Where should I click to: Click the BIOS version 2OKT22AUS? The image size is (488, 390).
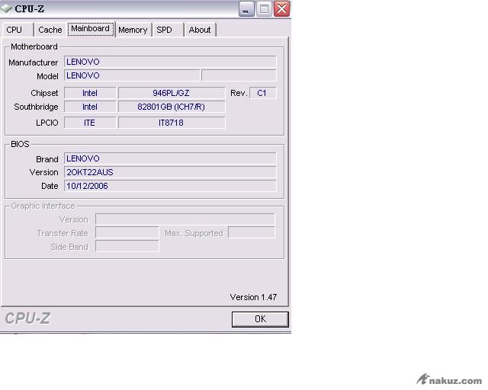tap(170, 172)
